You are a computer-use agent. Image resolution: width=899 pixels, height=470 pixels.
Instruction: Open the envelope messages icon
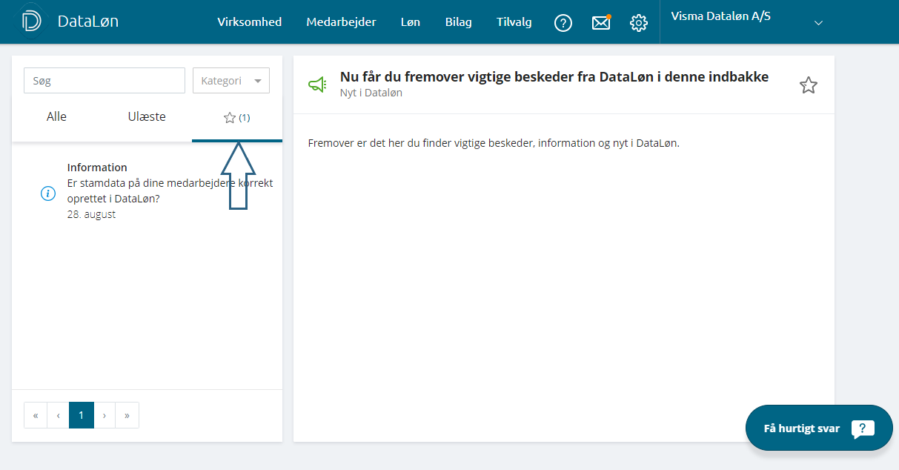[601, 23]
